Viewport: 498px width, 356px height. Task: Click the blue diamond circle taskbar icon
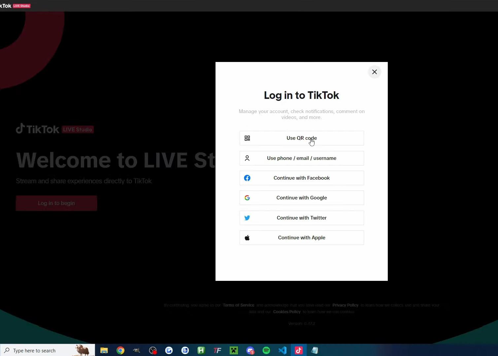pos(185,350)
